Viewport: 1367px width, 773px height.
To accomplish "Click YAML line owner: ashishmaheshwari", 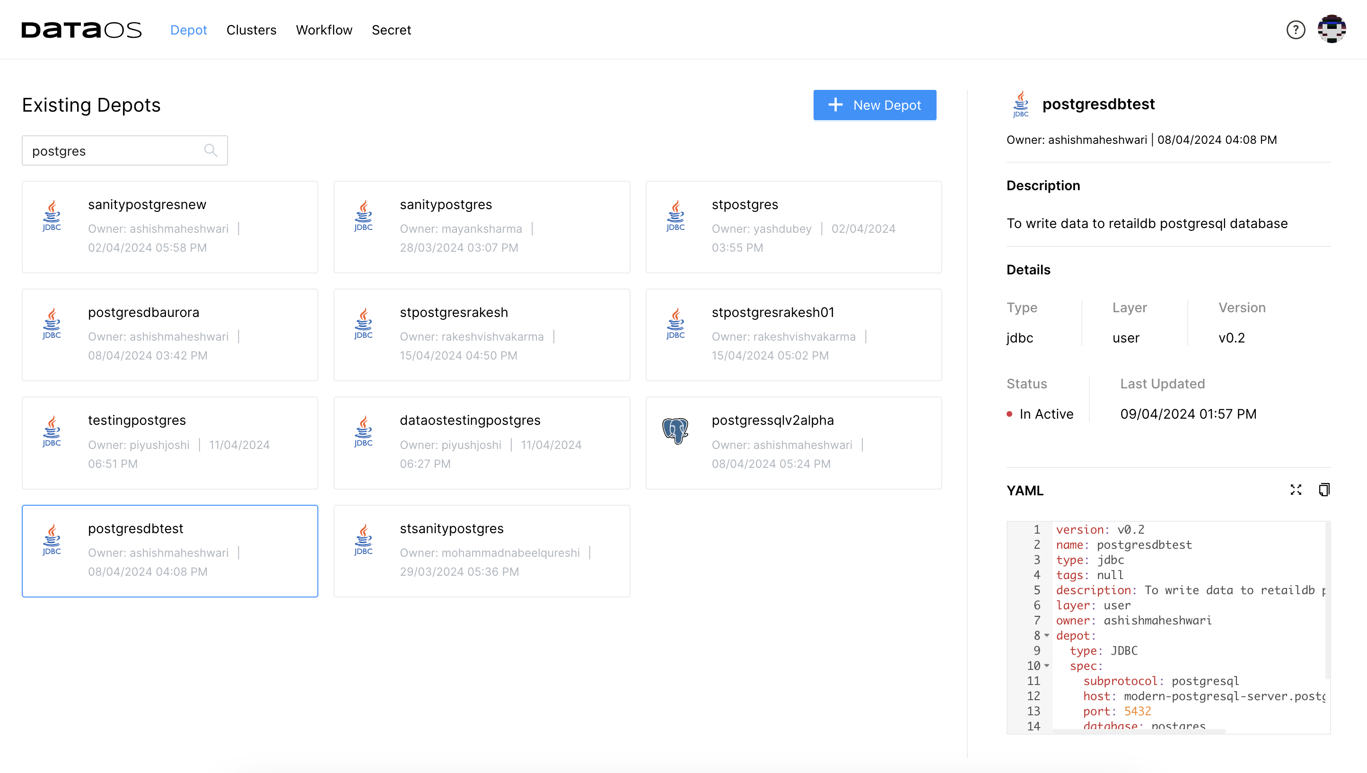I will click(x=1133, y=620).
